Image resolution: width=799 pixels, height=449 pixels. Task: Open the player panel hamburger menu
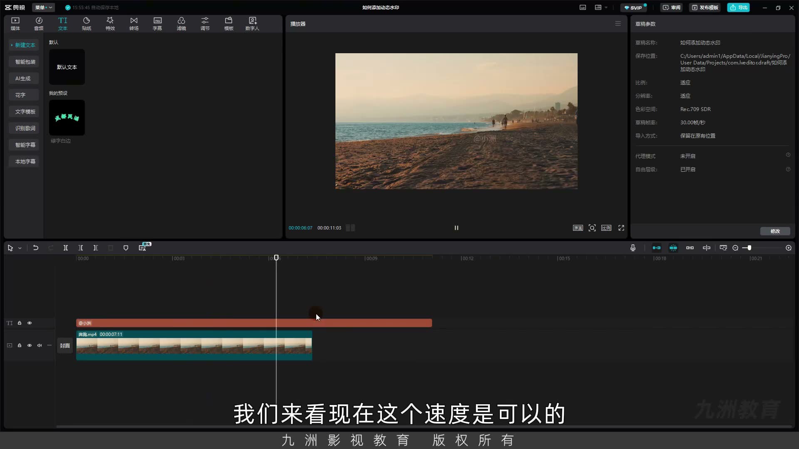click(618, 24)
